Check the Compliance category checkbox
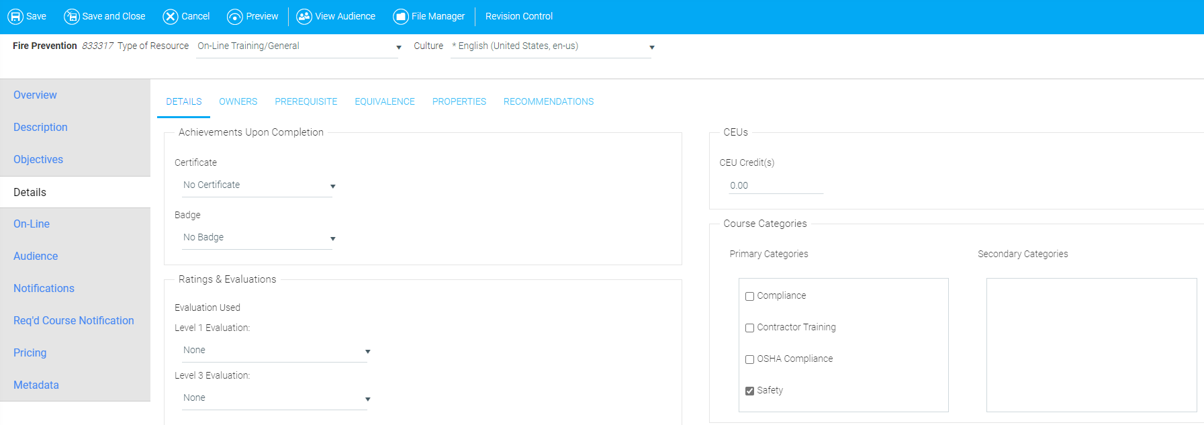This screenshot has width=1204, height=425. click(x=749, y=296)
